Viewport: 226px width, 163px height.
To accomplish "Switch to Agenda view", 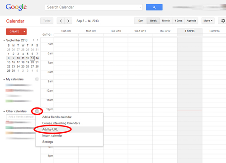I will pos(191,21).
